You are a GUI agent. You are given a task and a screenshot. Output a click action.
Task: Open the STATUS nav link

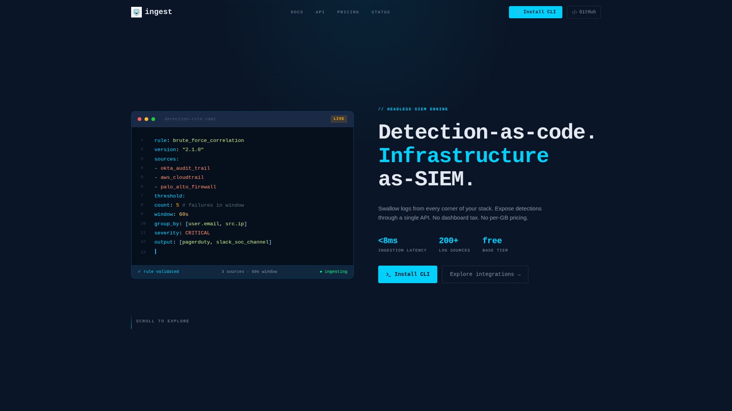381,12
